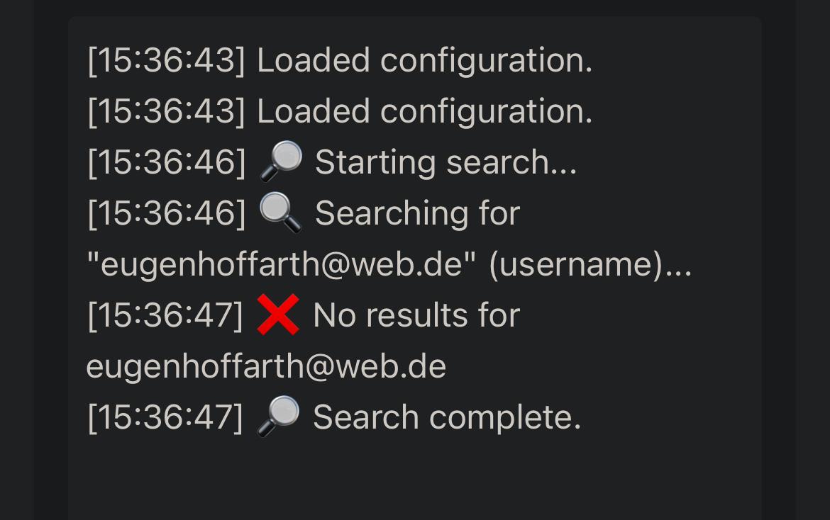Click the "No results for" message text
Screen dimensions: 830x520
[x=416, y=315]
